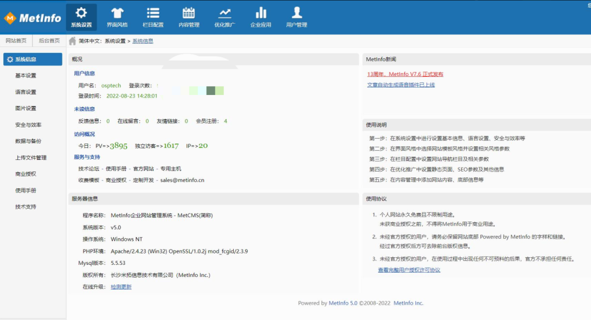Viewport: 591px width, 320px height.
Task: Click the 服务器信息 panel header
Action: 213,199
